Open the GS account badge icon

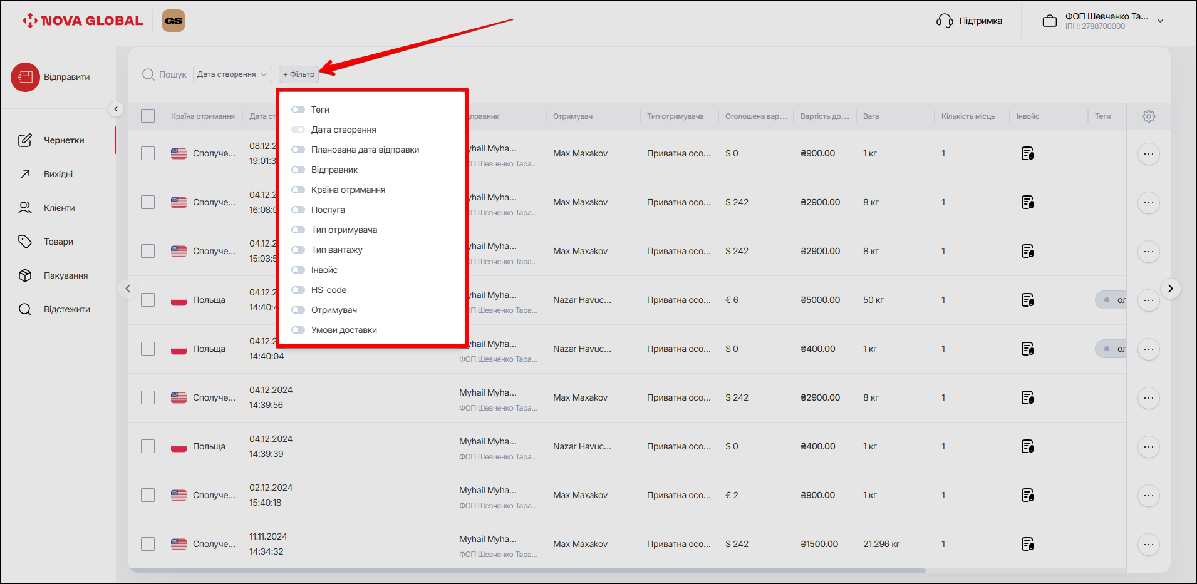click(174, 21)
